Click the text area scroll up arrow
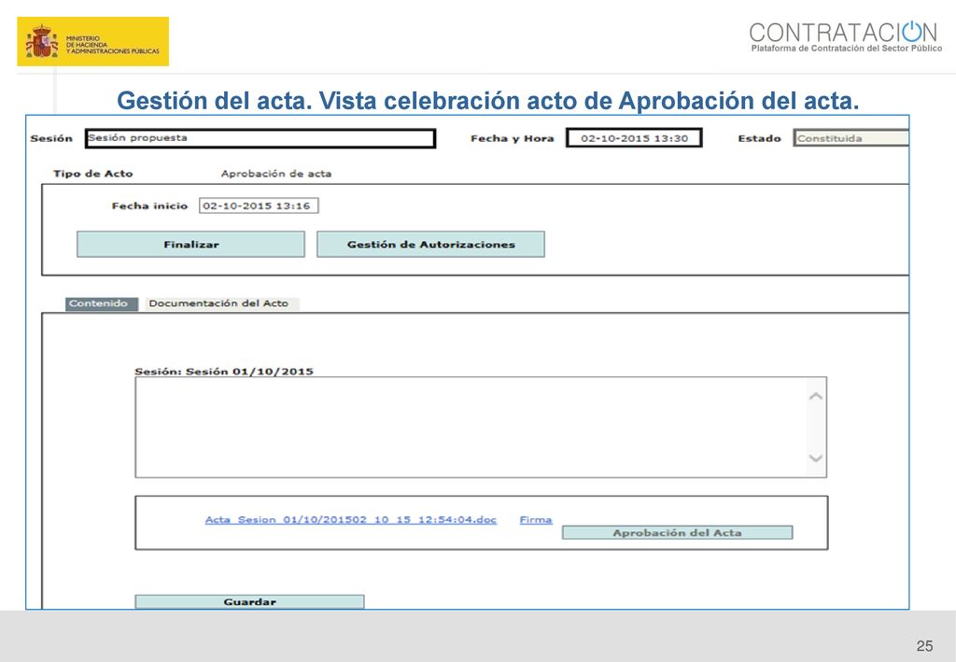Viewport: 956px width, 662px height. [816, 396]
